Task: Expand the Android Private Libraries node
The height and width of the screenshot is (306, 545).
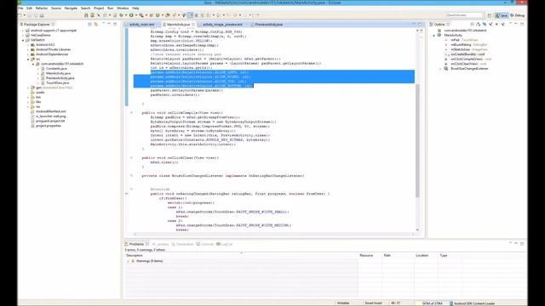Action: (28, 49)
